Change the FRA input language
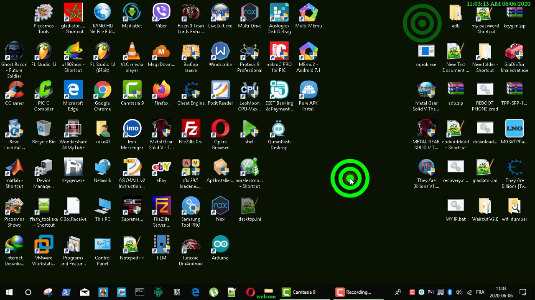Viewport: 535px width, 300px height. point(480,292)
